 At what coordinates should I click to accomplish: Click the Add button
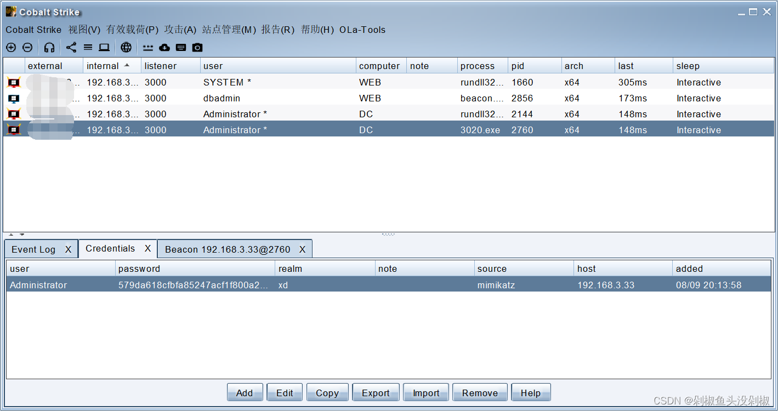[x=245, y=392]
